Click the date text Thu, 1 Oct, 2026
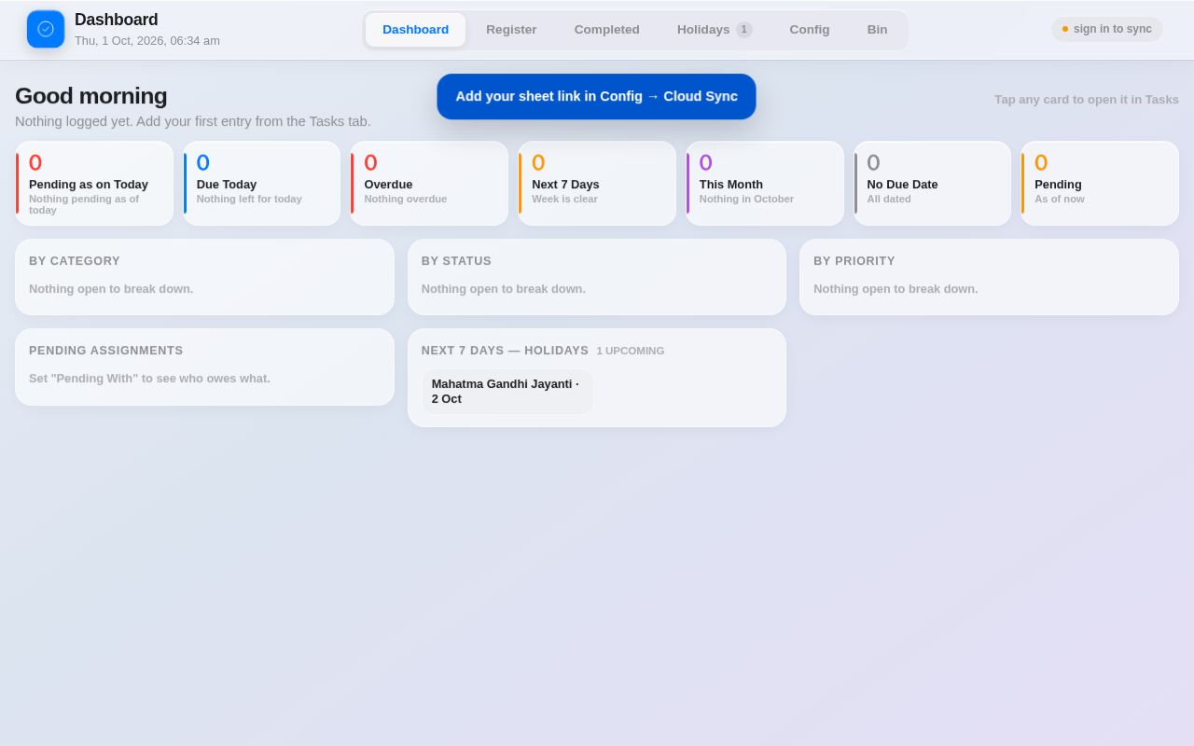Screen dimensions: 1194x746 click(x=147, y=41)
